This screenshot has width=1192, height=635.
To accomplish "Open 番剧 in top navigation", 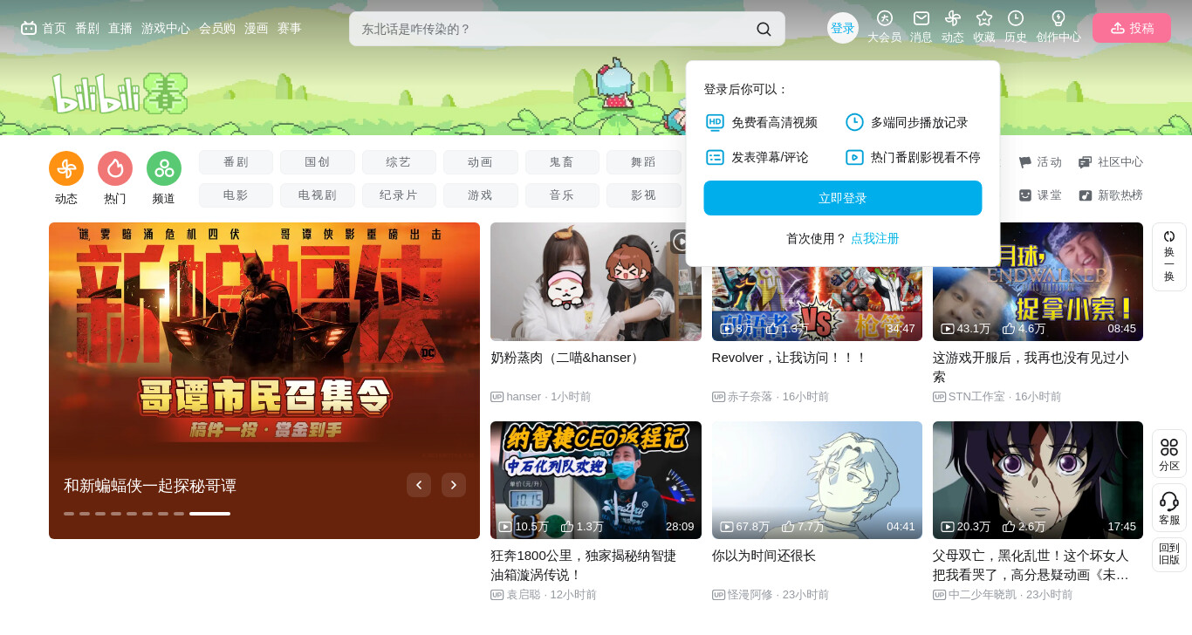I will (x=87, y=28).
